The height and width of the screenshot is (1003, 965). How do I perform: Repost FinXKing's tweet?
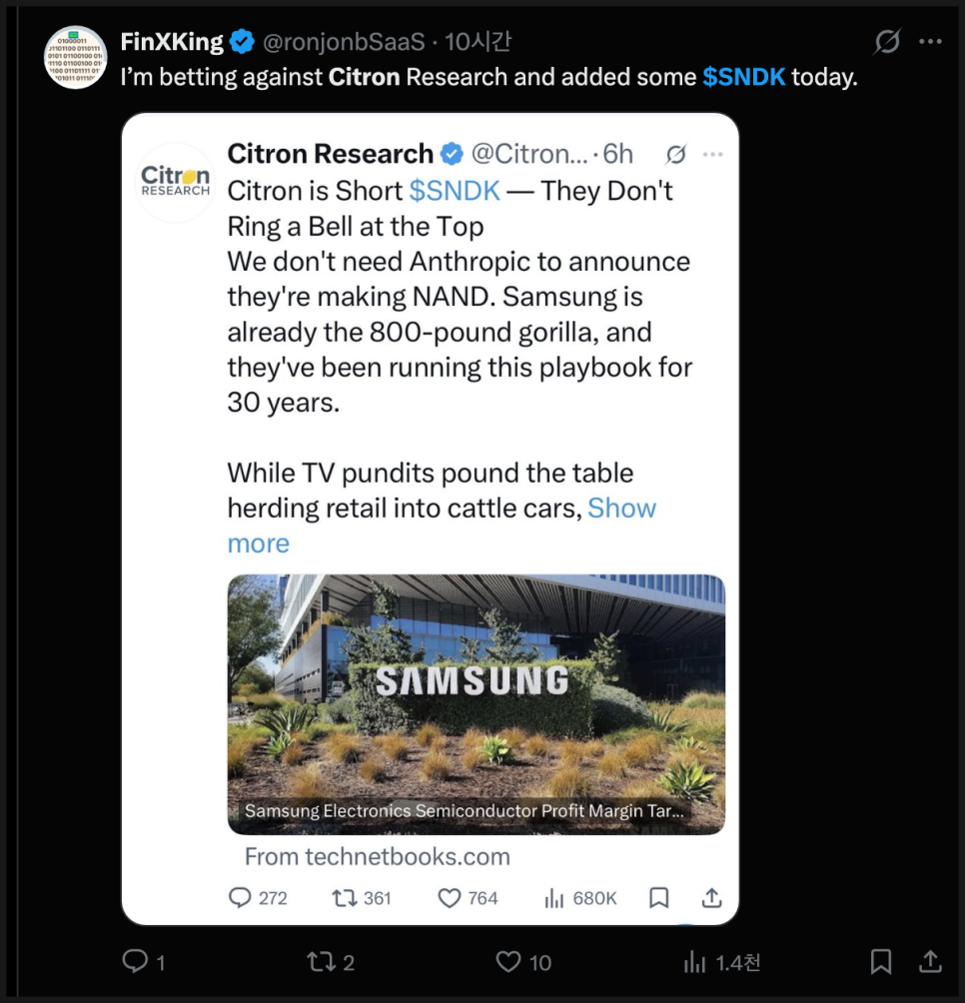321,961
